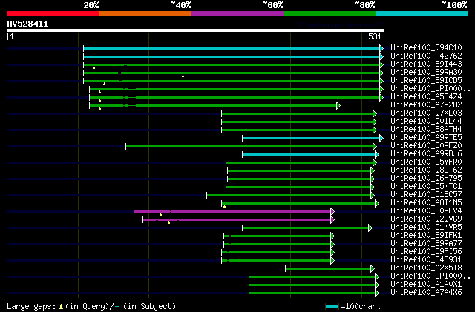The image size is (475, 312).
Task: Click the yellow query-gap triangle in the legend
Action: [x=61, y=307]
